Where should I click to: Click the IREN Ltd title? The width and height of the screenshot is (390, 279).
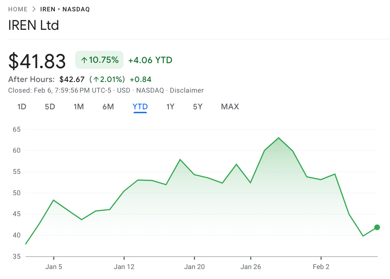(33, 25)
